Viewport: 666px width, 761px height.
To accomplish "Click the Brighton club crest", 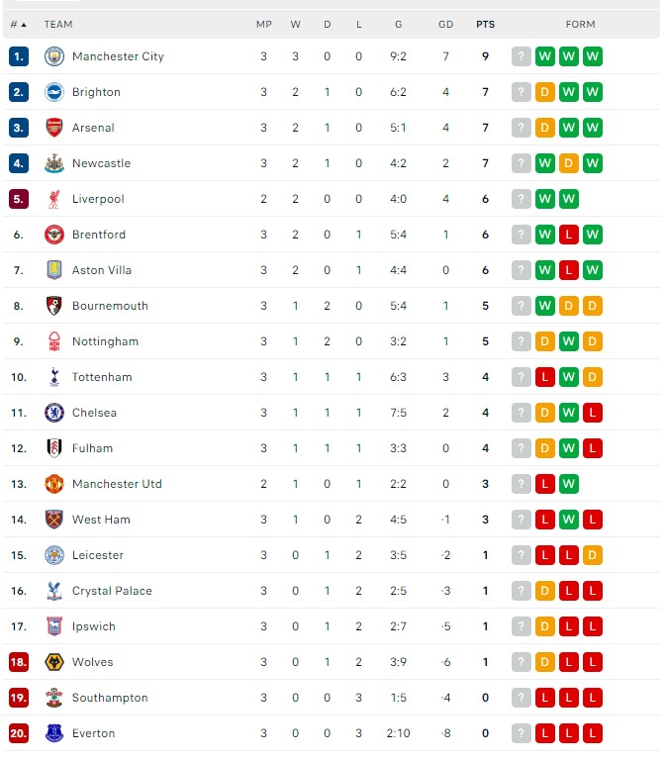I will [x=53, y=92].
